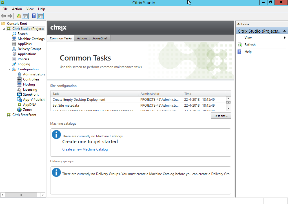
Task: Click the Applications icon in tree
Action: tap(14, 54)
